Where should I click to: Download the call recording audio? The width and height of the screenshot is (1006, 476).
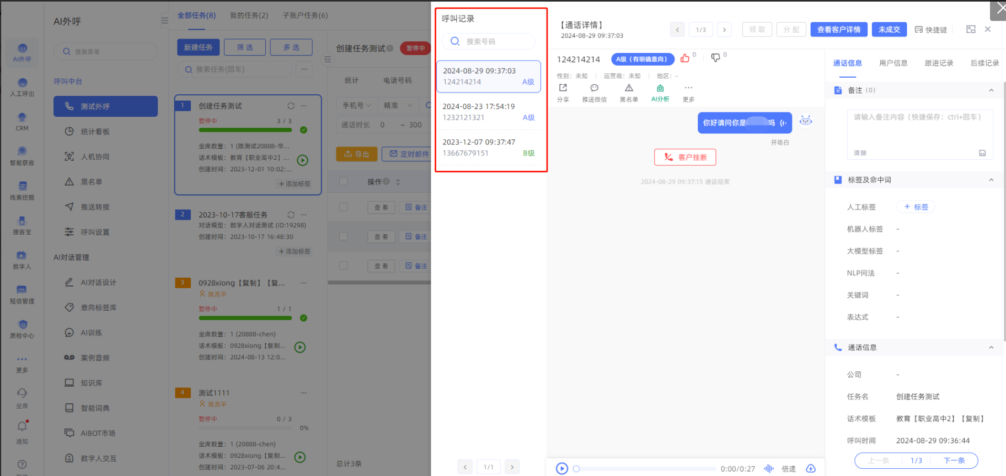coord(810,468)
